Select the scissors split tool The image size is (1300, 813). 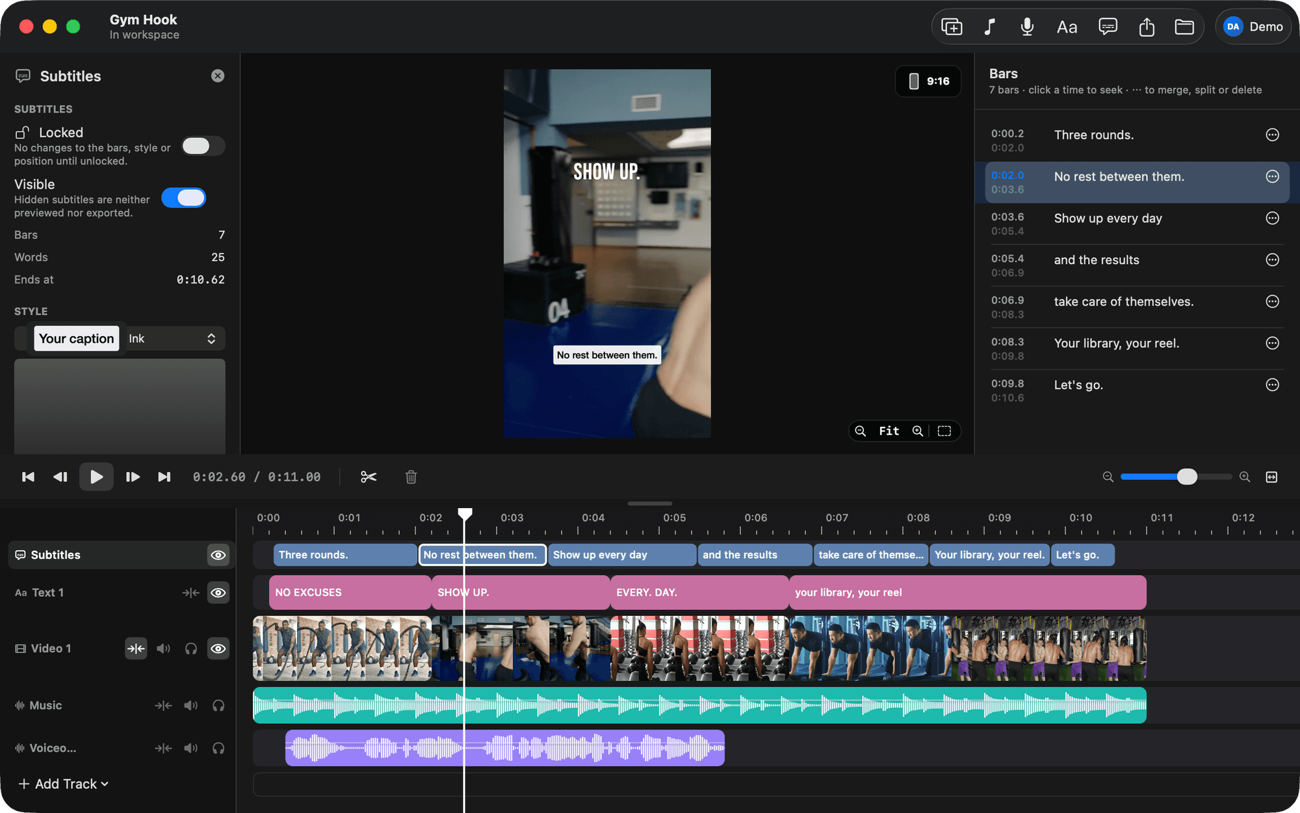369,477
